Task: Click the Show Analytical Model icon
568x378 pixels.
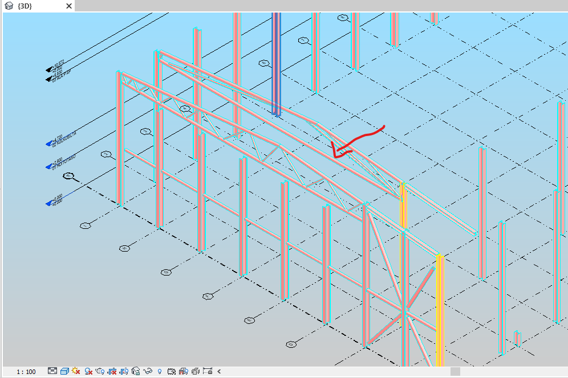Action: pos(183,371)
